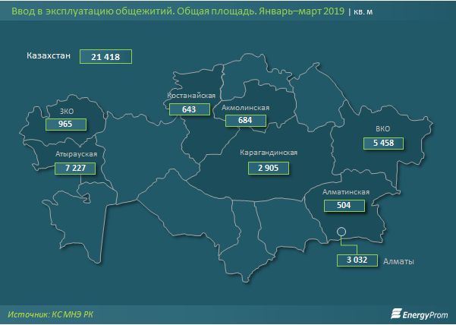Click the Костанайская region label
This screenshot has height=325, width=456.
[192, 96]
